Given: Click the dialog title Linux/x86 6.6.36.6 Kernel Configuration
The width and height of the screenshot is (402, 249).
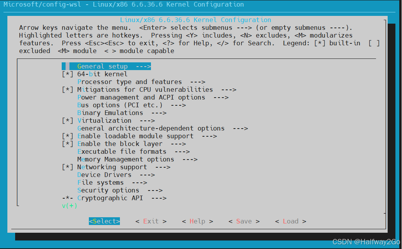Looking at the screenshot, I should [195, 20].
